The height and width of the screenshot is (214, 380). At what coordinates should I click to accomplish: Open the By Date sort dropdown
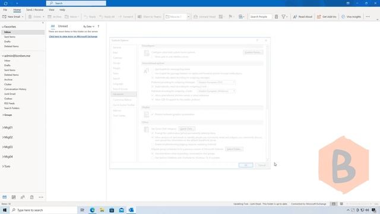pos(88,26)
